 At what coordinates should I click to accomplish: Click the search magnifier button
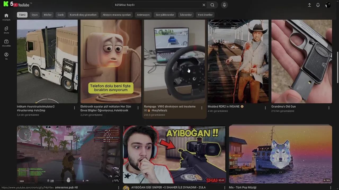[212, 5]
